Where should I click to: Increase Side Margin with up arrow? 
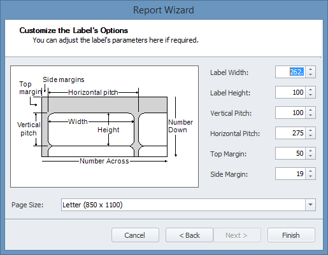[311, 171]
